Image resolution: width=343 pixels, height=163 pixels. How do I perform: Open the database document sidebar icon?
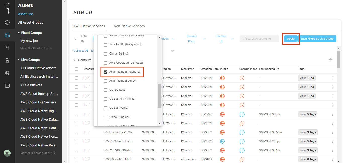pyautogui.click(x=7, y=61)
